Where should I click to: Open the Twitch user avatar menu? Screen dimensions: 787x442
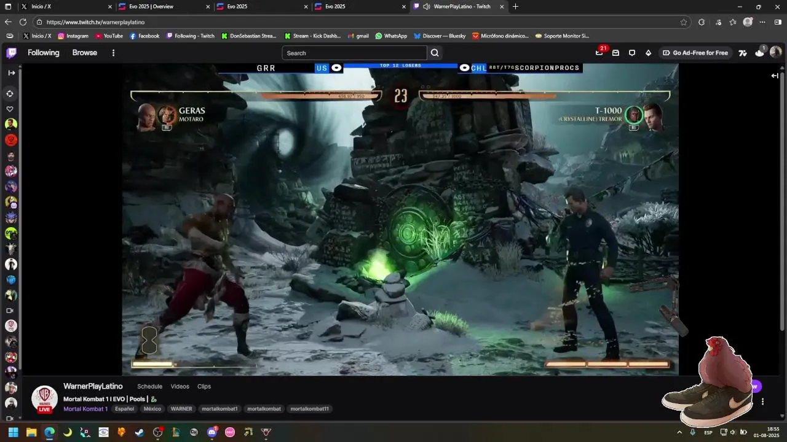[x=776, y=52]
